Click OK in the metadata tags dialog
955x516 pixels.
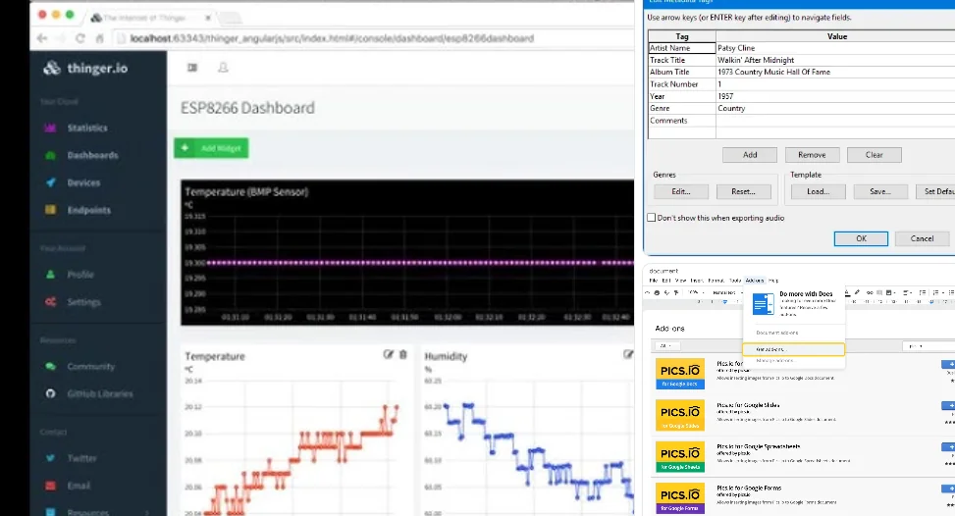point(861,238)
